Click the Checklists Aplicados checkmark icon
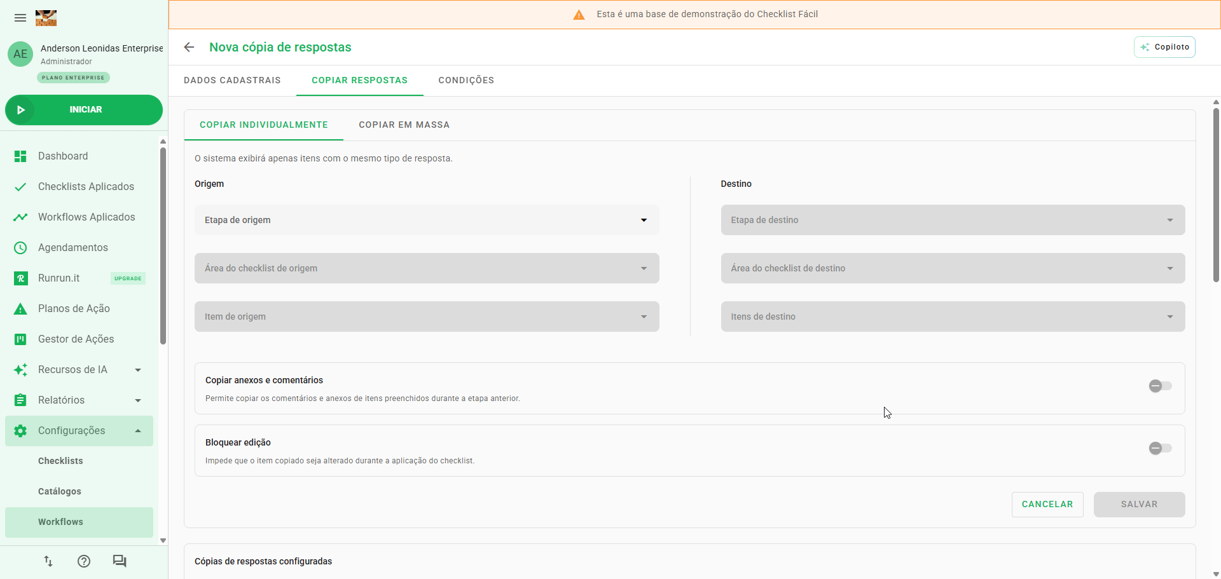Screen dimensions: 1221x579 (20, 187)
